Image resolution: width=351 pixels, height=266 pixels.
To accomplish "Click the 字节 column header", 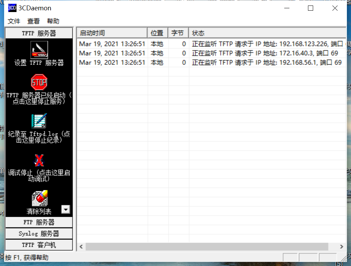I will [x=178, y=33].
